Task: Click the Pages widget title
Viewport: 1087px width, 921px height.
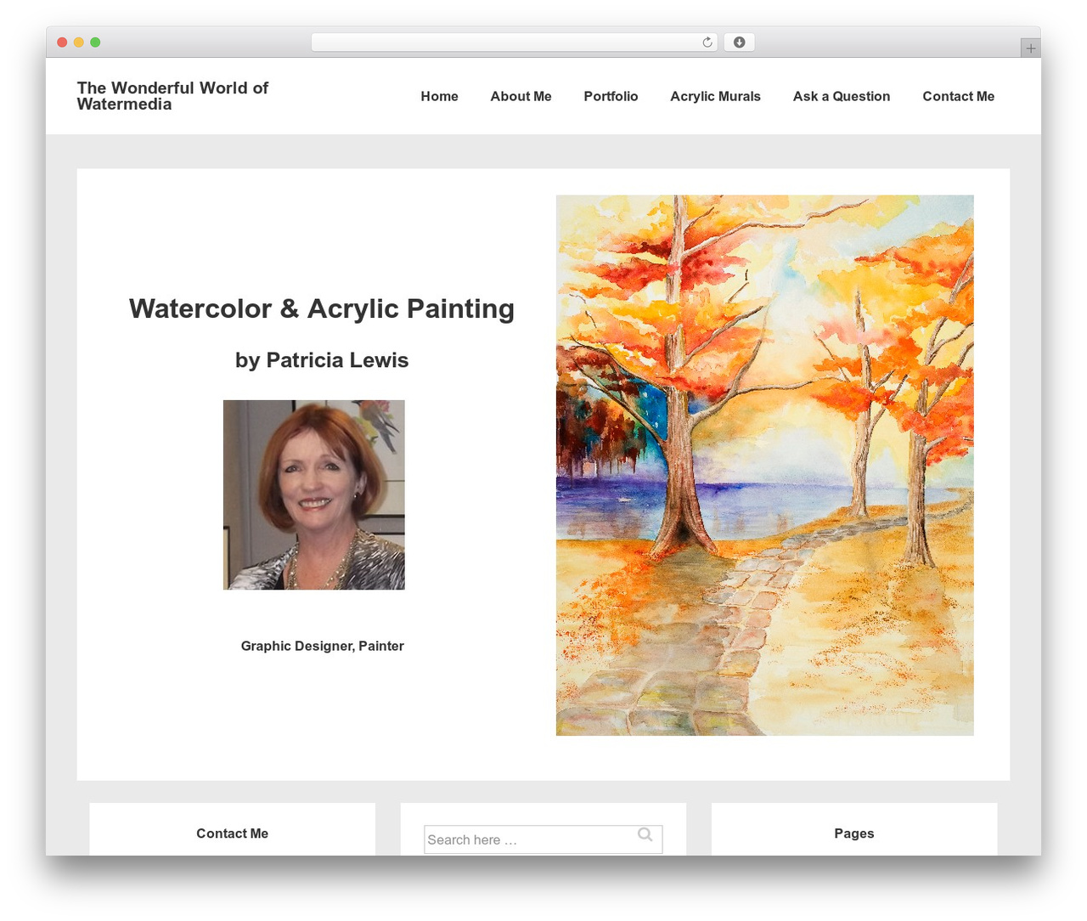Action: point(853,833)
